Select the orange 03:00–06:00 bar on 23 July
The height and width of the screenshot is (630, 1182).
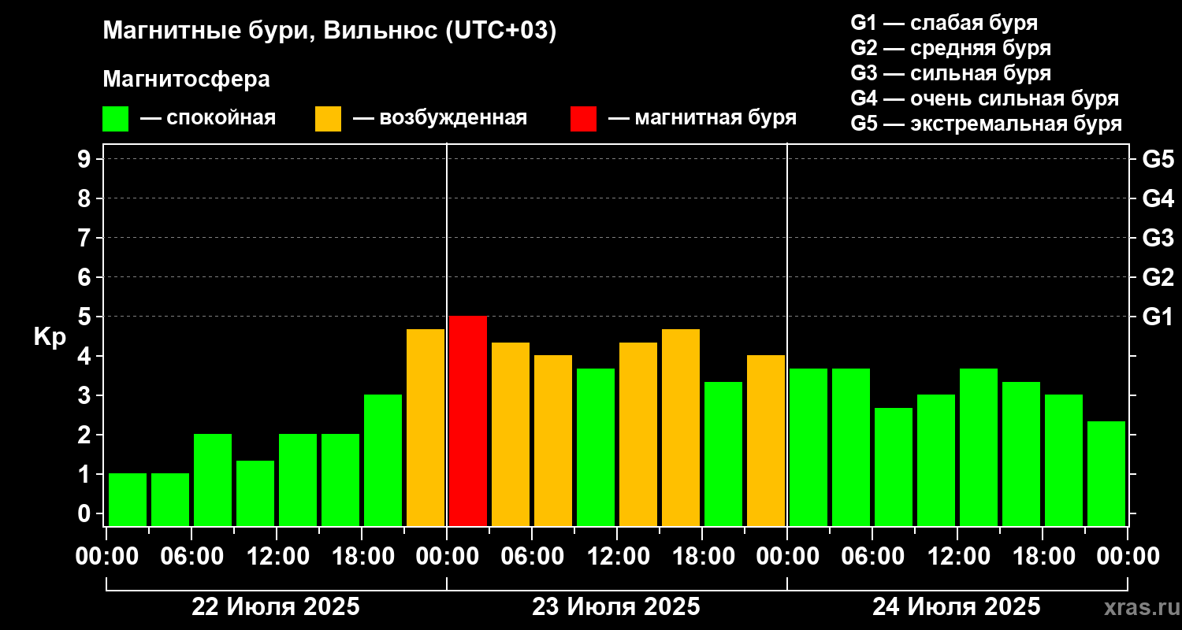[511, 434]
